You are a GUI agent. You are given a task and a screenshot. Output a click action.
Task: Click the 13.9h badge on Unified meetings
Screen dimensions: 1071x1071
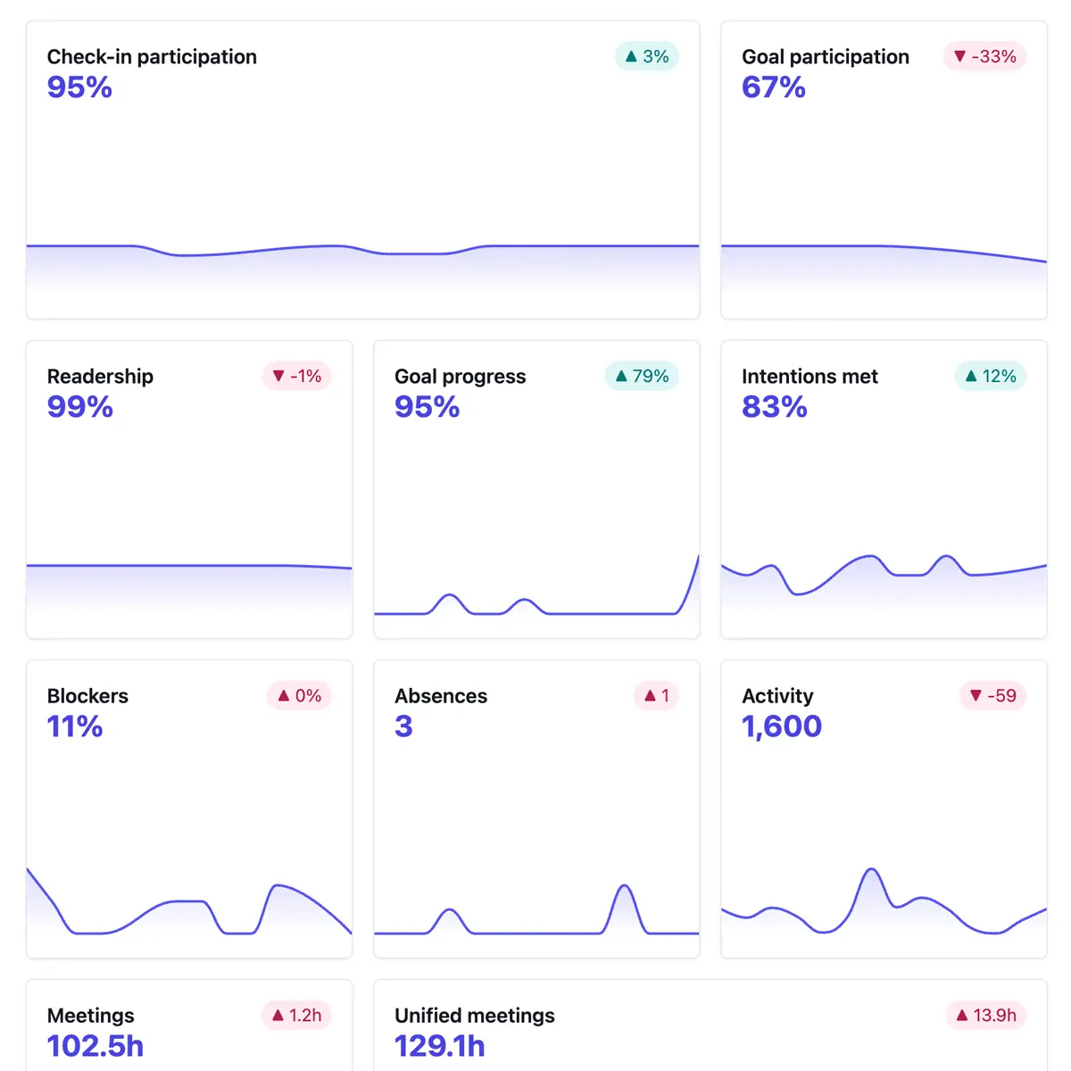tap(985, 1015)
